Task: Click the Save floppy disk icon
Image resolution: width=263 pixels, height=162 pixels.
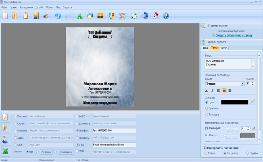Action: 35,16
